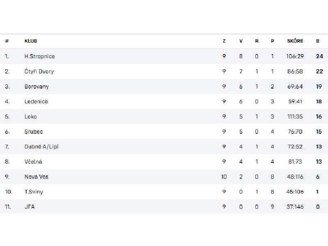Image resolution: width=328 pixels, height=246 pixels.
Task: Open the Ledenice club link
Action: coord(36,101)
